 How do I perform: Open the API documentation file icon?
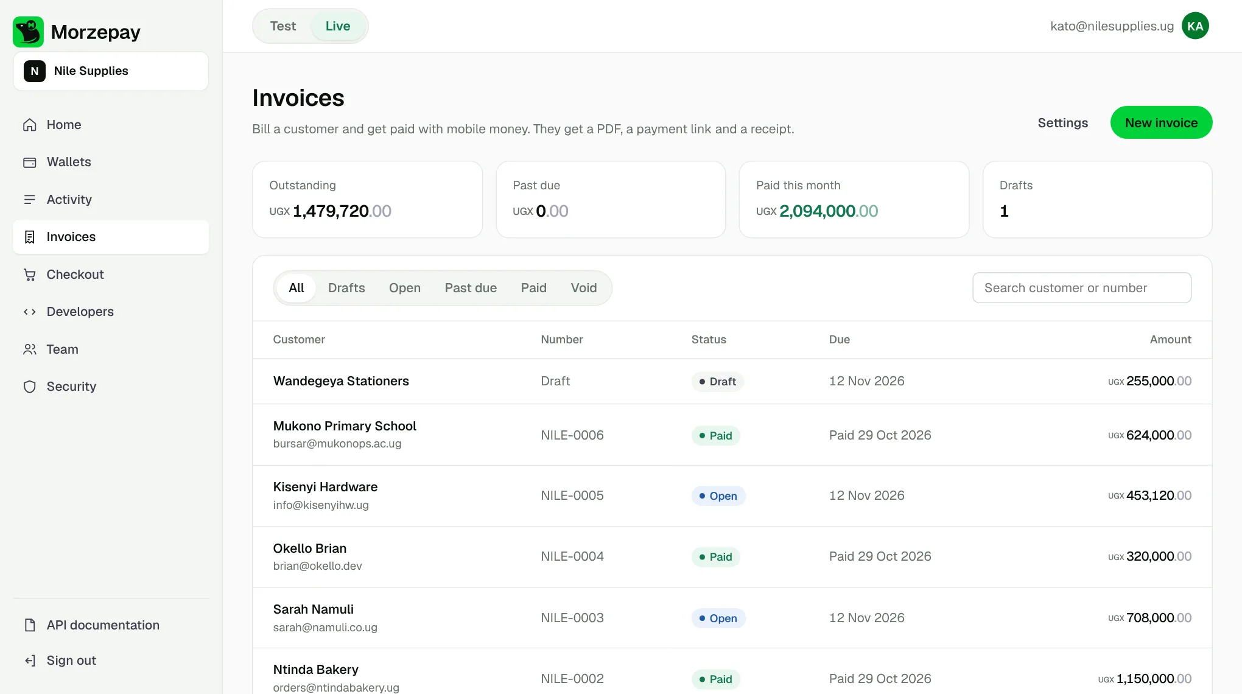point(30,625)
